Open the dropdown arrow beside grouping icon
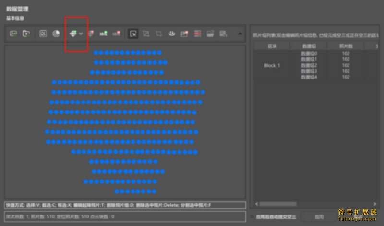This screenshot has height=226, width=384. [81, 34]
